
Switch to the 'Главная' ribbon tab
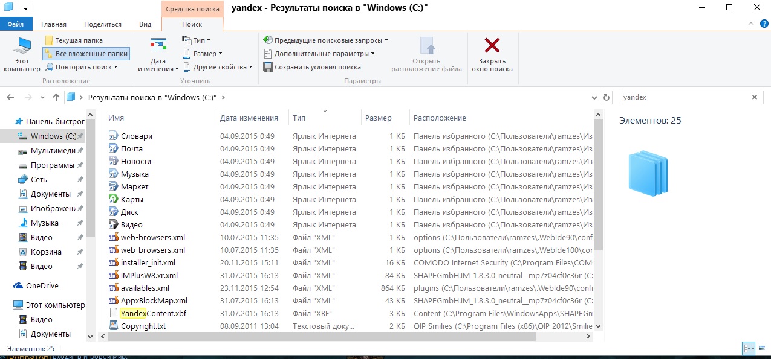pyautogui.click(x=54, y=24)
